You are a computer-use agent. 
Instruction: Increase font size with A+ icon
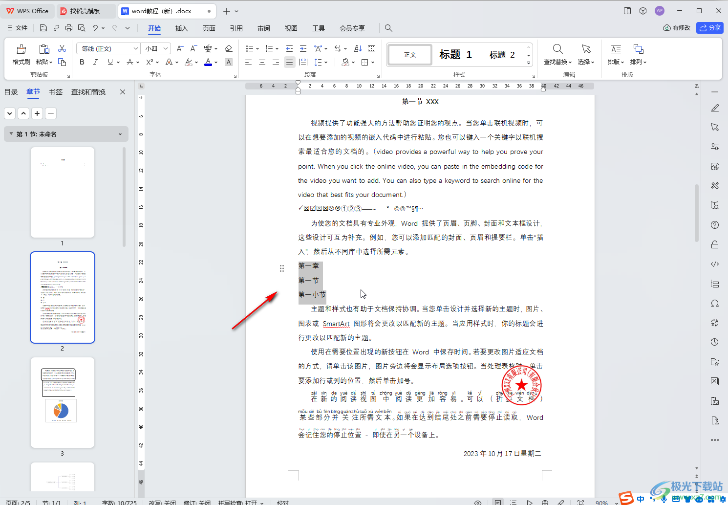pos(180,48)
